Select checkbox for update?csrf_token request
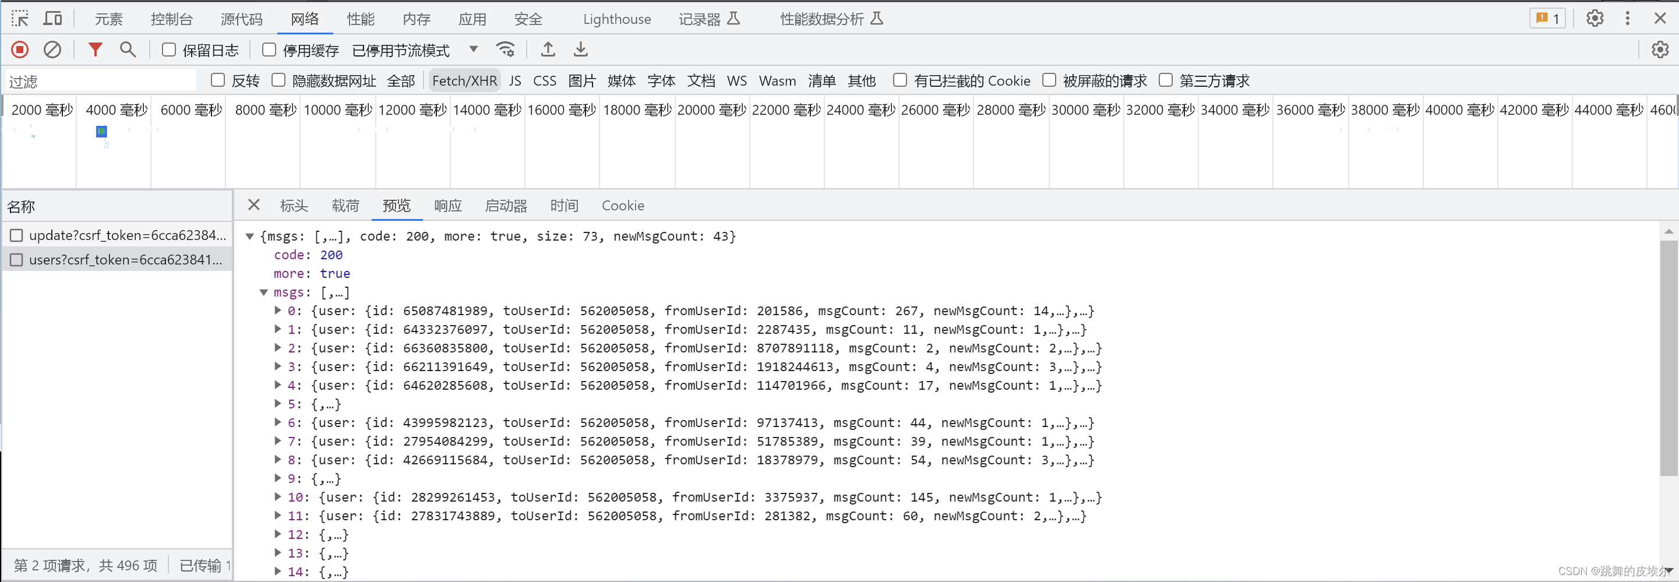 [x=17, y=235]
